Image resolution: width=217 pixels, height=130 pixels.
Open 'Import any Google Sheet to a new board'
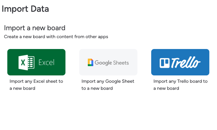tap(108, 85)
